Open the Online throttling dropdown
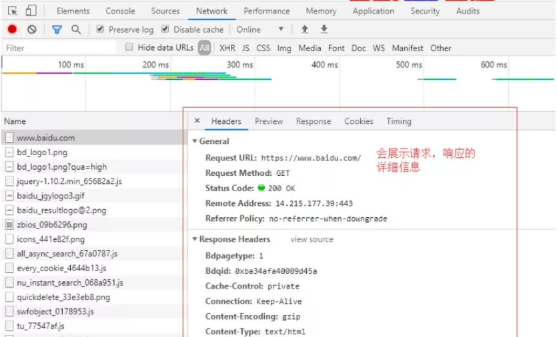Viewport: 557px width, 337px height. click(260, 29)
